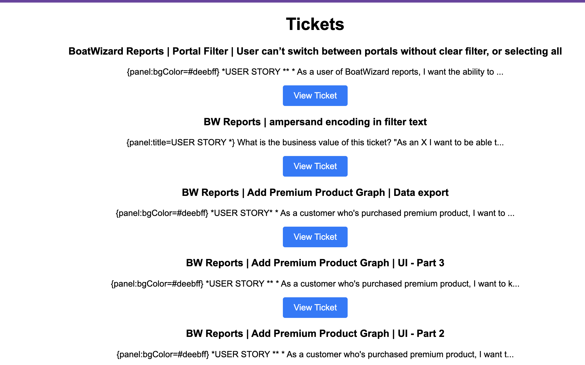Click "BoatWizard Reports" in the first ticket title
585x365 pixels.
click(x=116, y=51)
